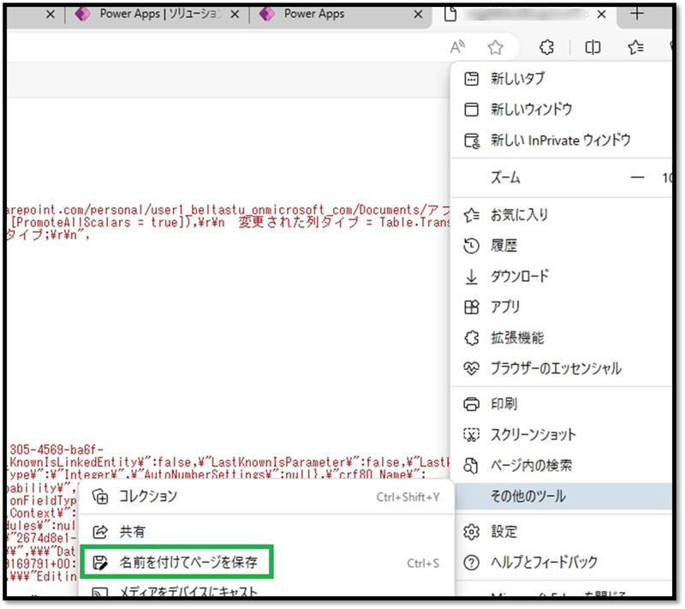Click the Read aloud icon in the address bar
Screen dimensions: 685x609
457,46
